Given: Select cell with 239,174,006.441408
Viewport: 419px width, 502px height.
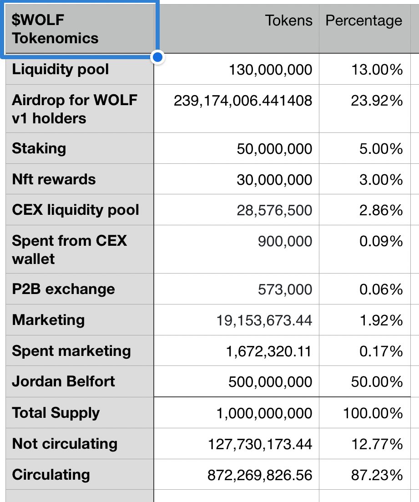Looking at the screenshot, I should (236, 109).
